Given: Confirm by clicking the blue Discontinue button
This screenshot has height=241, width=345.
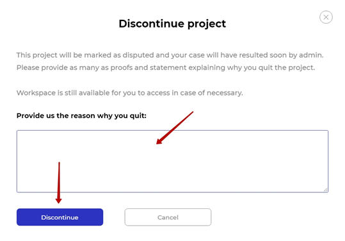Looking at the screenshot, I should [x=60, y=217].
